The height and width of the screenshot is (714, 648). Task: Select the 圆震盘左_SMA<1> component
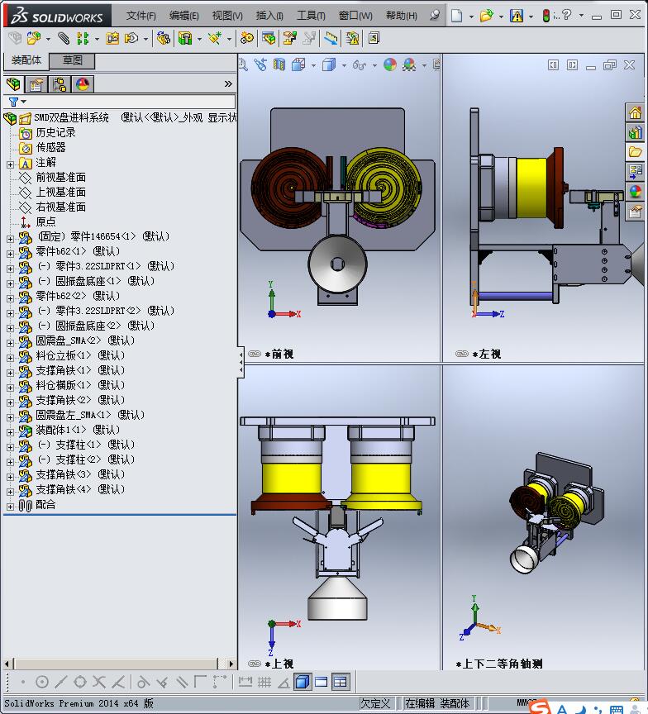[x=90, y=416]
